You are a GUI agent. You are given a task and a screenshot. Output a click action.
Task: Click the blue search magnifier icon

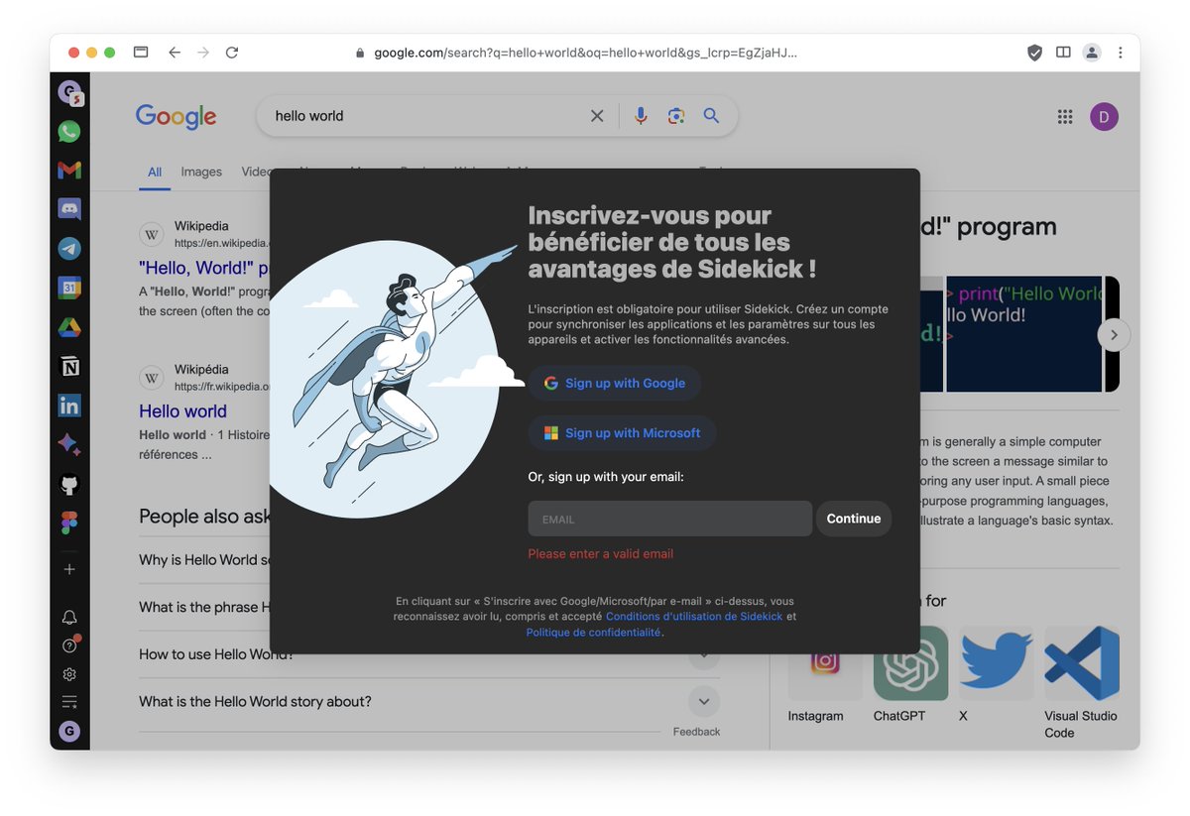click(711, 116)
